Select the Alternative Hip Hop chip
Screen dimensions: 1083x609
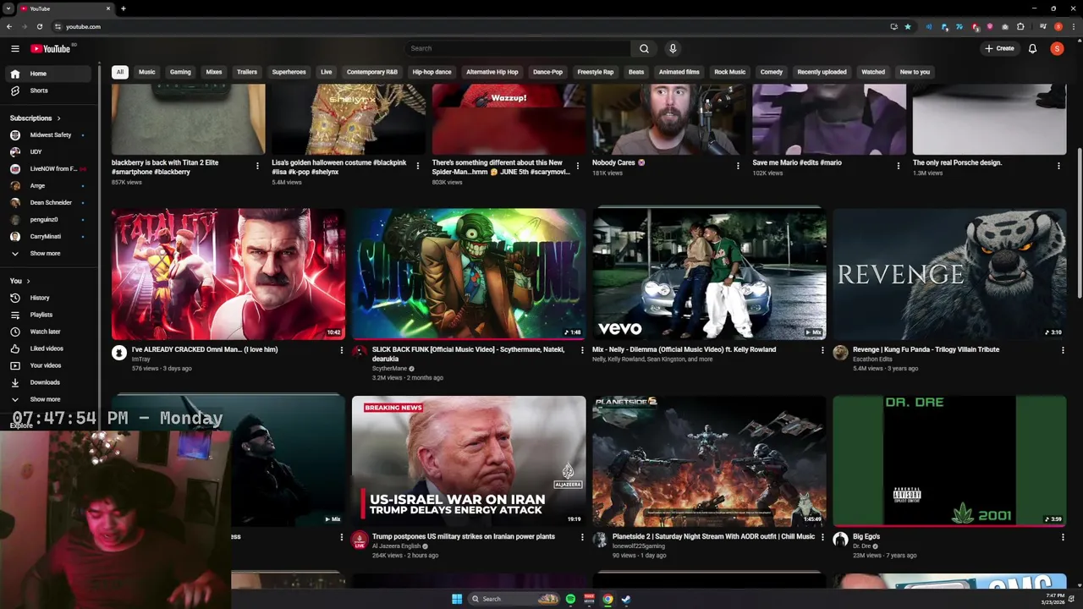click(492, 72)
